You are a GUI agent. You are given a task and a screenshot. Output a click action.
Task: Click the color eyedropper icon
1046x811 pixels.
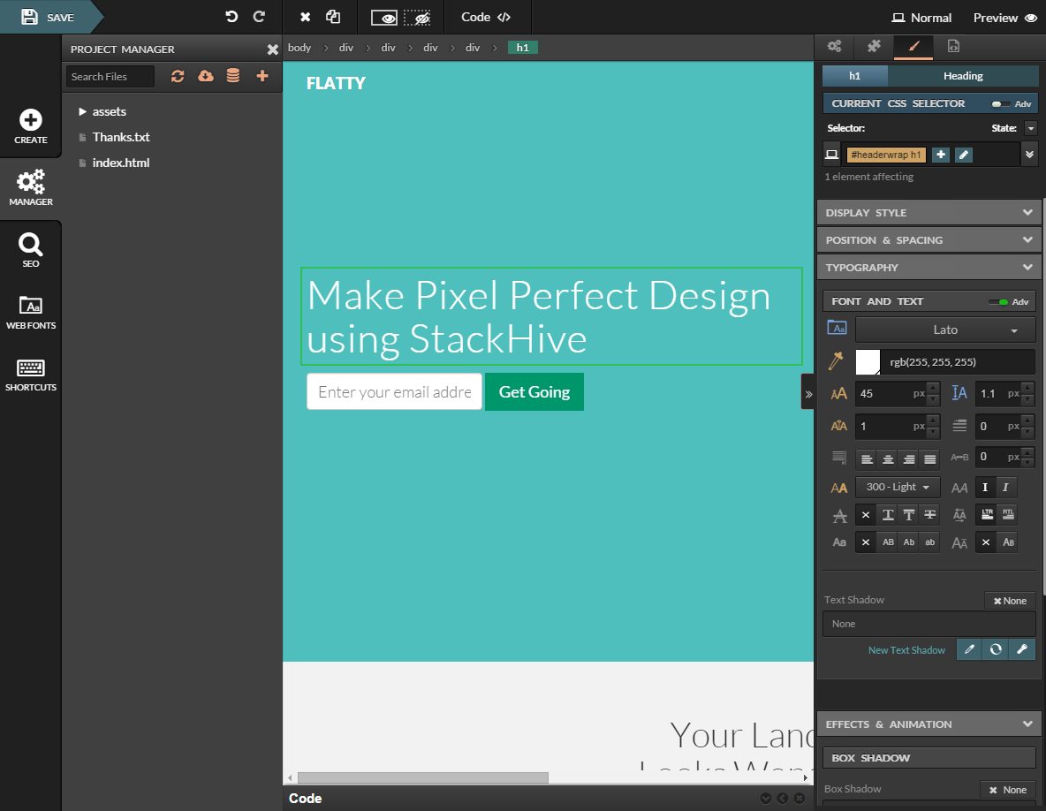pyautogui.click(x=836, y=360)
